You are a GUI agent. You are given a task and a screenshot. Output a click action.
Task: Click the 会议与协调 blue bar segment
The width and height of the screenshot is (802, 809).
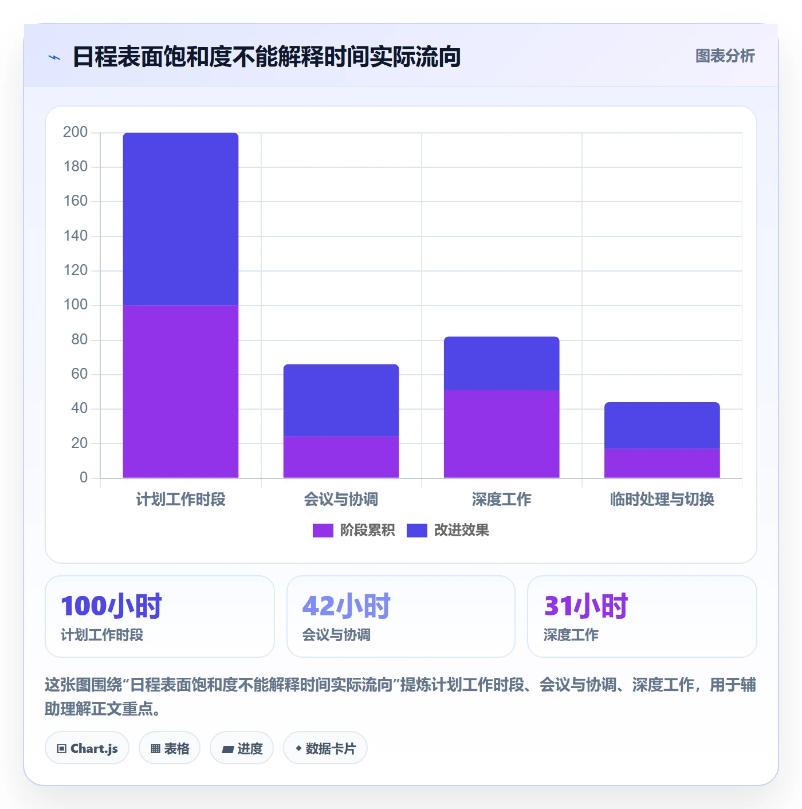point(341,400)
